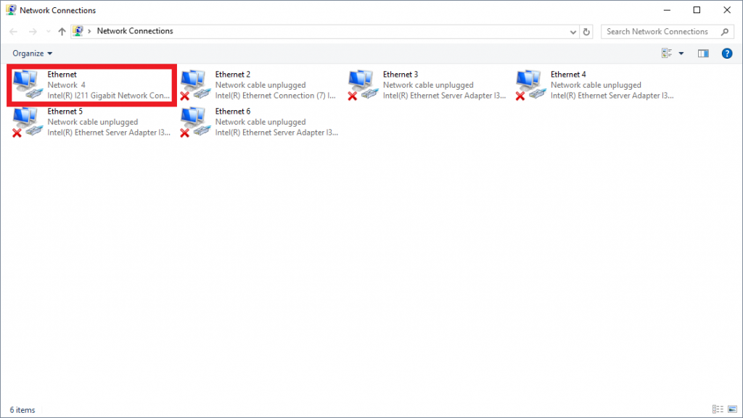Go up one level with Up arrow
Screen dimensions: 743x418
tap(62, 32)
